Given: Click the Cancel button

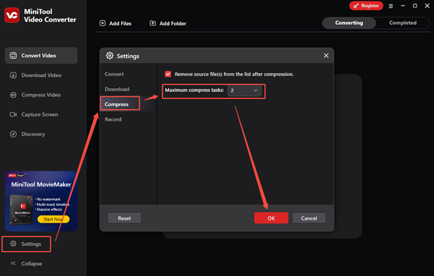Looking at the screenshot, I should (x=309, y=218).
